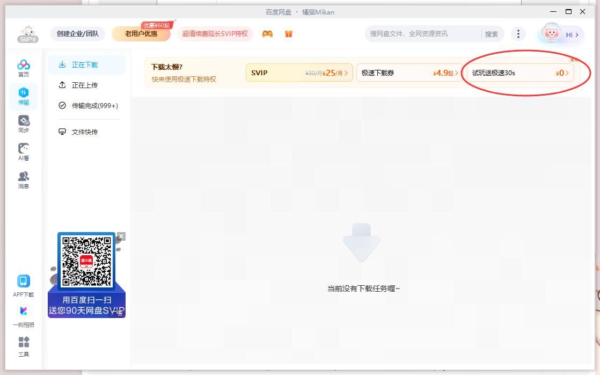This screenshot has height=375, width=600.
Task: Open the three-dot more options menu
Action: (518, 34)
